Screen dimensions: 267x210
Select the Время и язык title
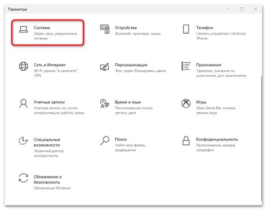click(128, 102)
